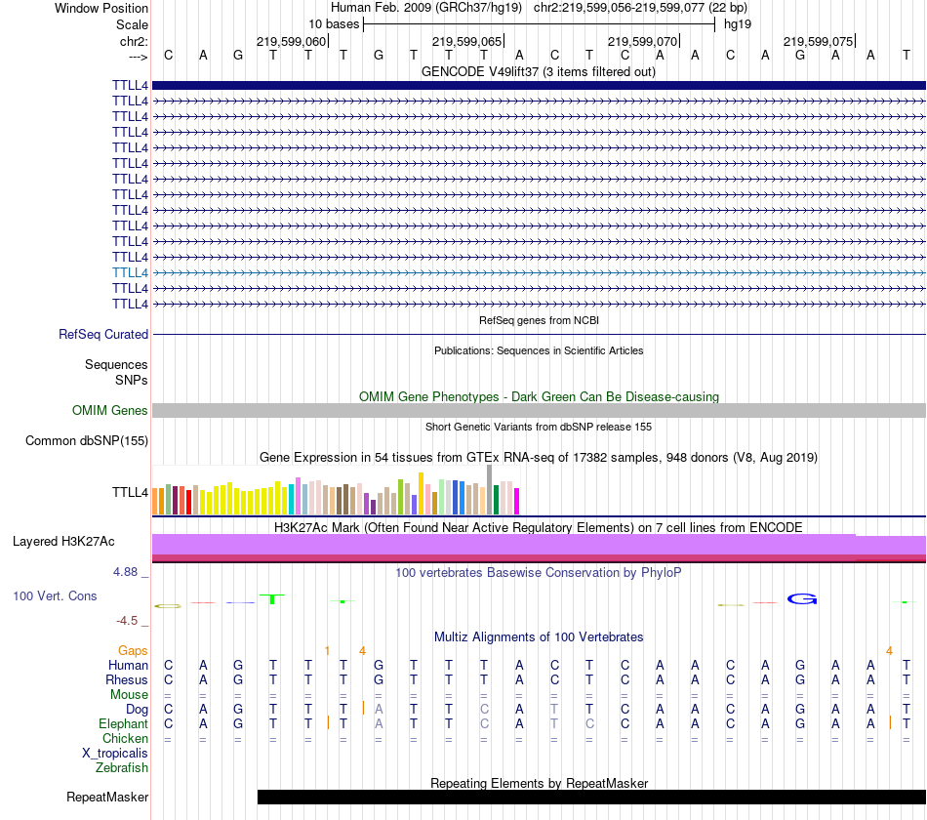The width and height of the screenshot is (927, 820).
Task: Click the Elephant alignment row label
Action: [x=123, y=724]
